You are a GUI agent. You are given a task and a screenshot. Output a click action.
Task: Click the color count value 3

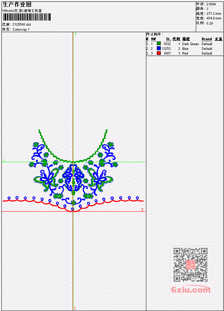(x=207, y=9)
